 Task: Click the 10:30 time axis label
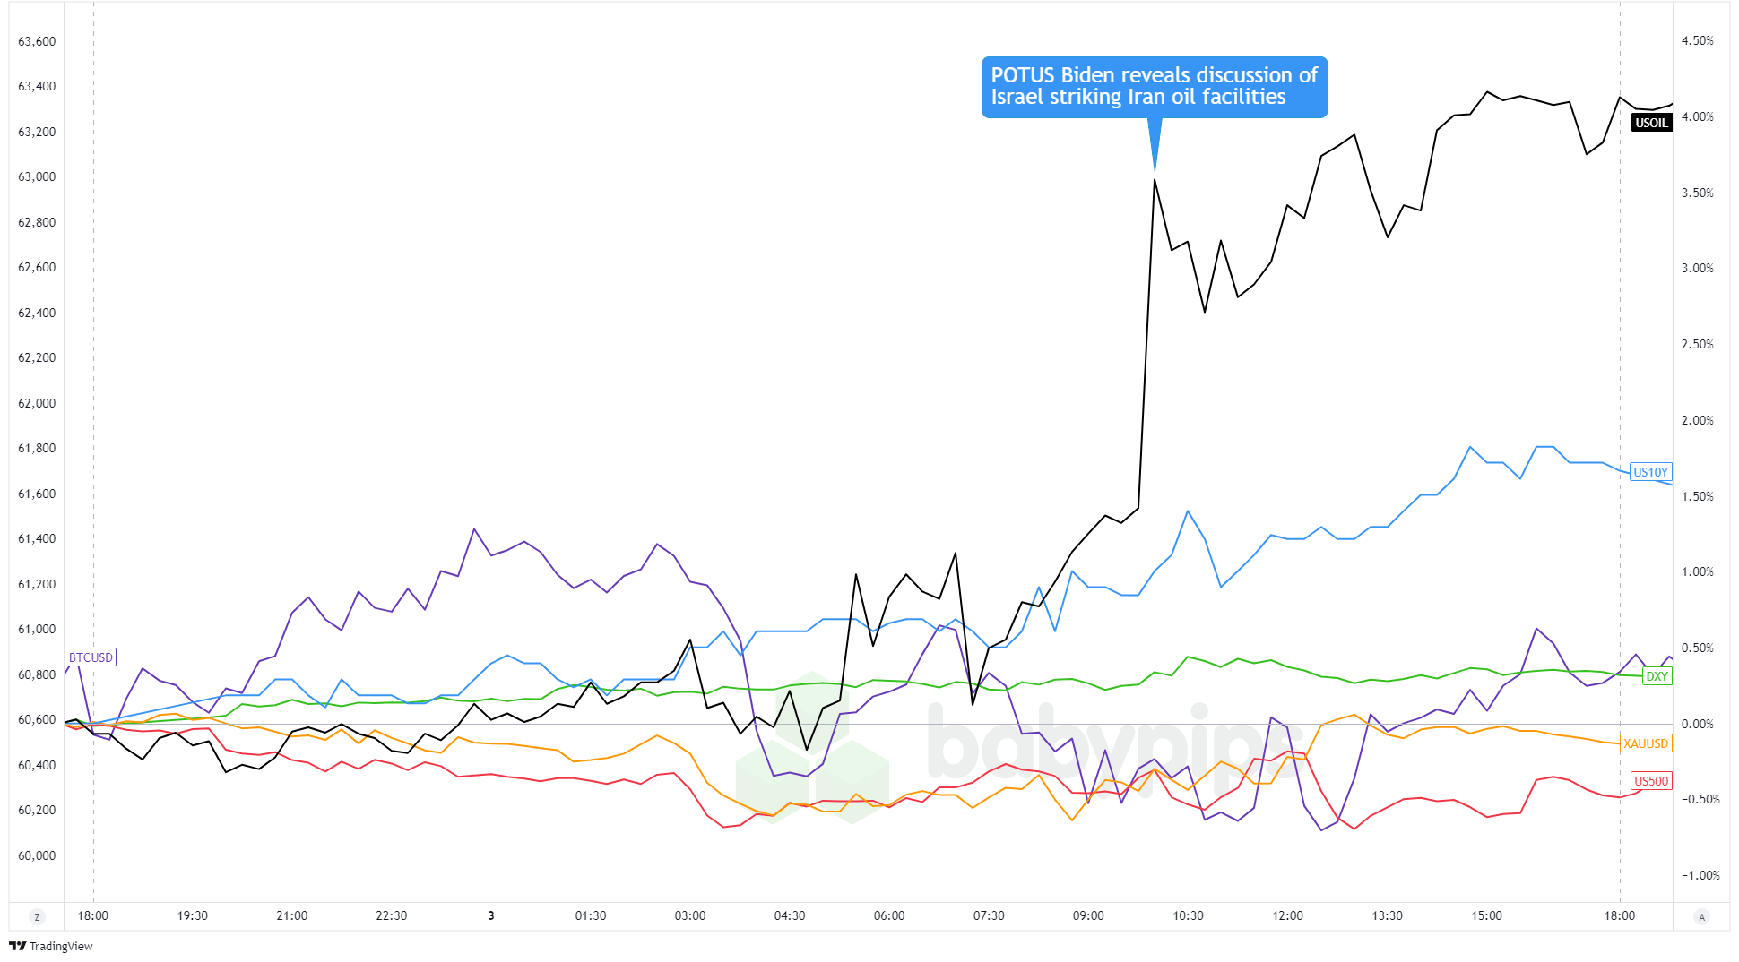[1188, 915]
